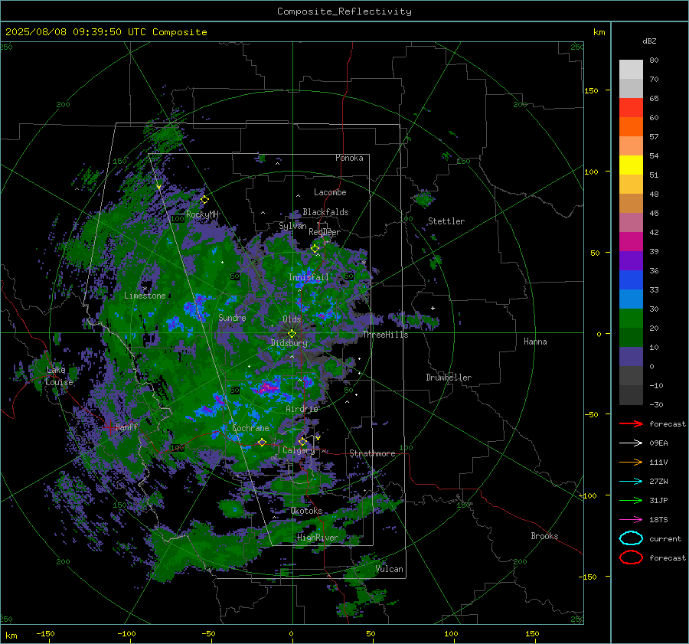Screen dimensions: 689x644
Task: Click yellow diamond marker below RedDeer label
Action: [315, 249]
